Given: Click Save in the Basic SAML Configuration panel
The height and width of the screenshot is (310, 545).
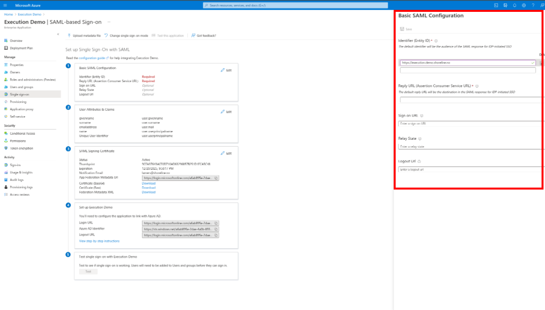Looking at the screenshot, I should (x=406, y=29).
